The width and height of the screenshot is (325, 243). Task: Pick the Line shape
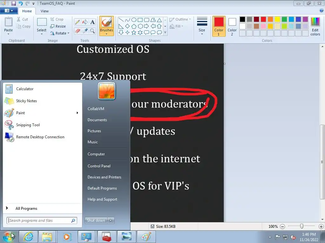click(121, 20)
